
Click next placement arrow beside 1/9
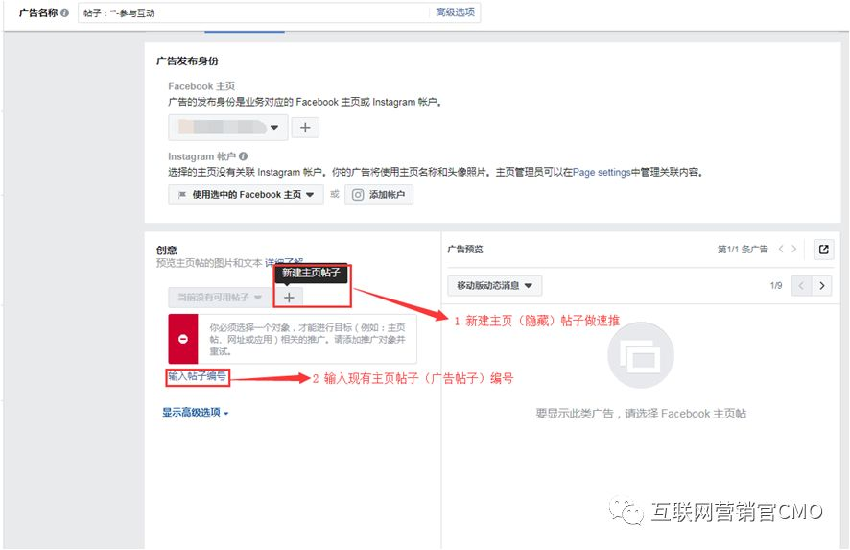click(822, 285)
